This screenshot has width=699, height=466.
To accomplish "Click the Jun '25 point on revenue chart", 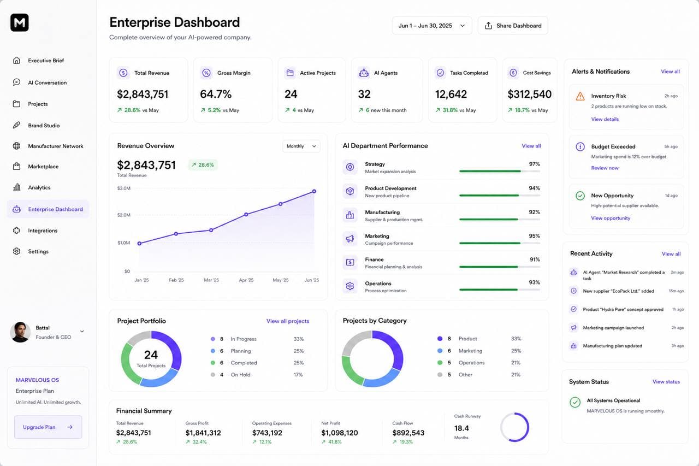I will tap(314, 191).
